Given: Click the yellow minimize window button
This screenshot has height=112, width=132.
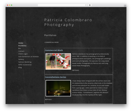Looking at the screenshot, I should 10,5.
